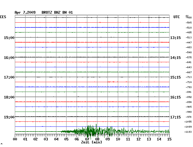Select the 19:00 time label on left
Screen dimensions: 193x147
[x=9, y=117]
